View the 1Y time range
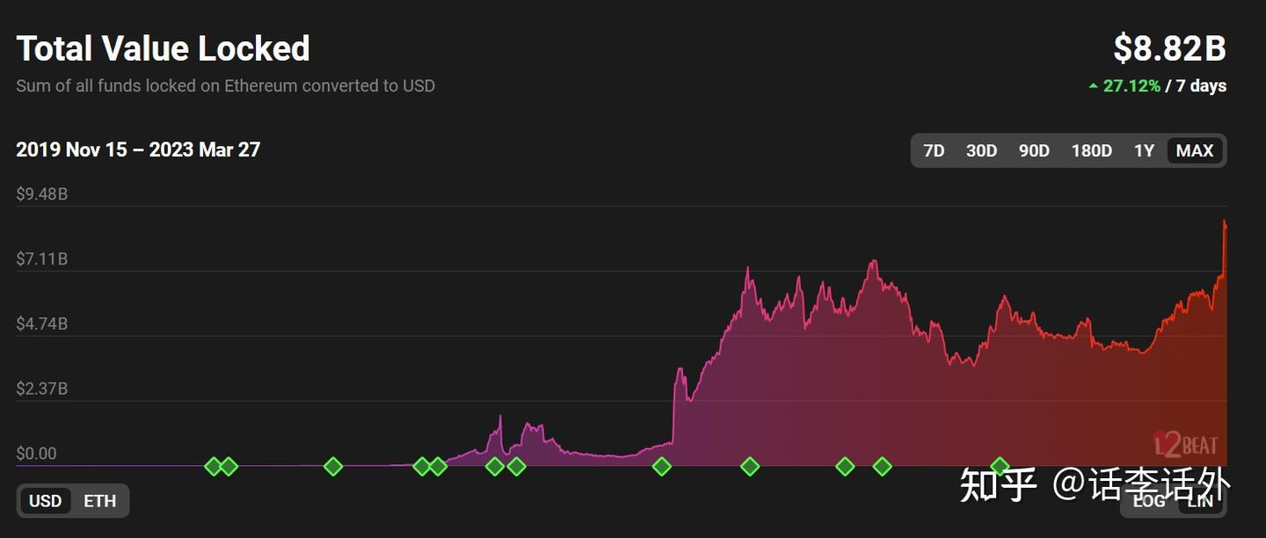Screen dimensions: 1266x538 coord(1144,150)
